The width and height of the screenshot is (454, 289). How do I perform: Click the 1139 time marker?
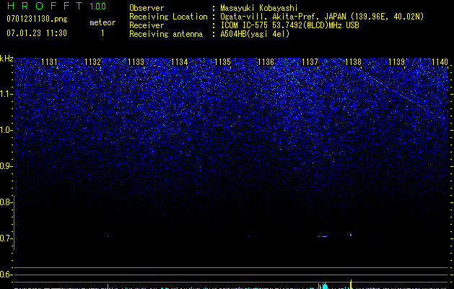tap(396, 62)
